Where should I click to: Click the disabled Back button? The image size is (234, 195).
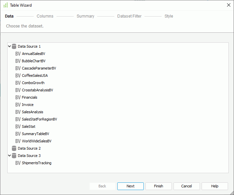pyautogui.click(x=102, y=186)
